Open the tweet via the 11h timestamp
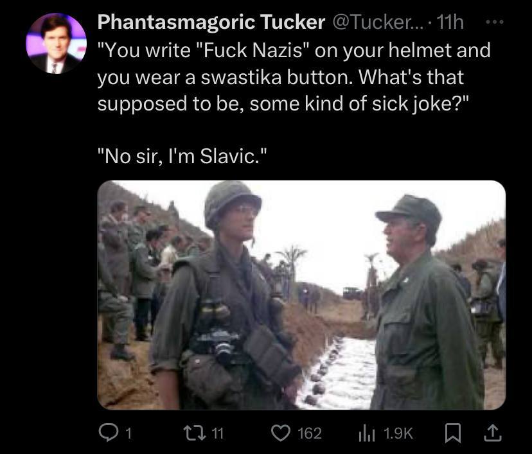The image size is (532, 454). point(449,23)
